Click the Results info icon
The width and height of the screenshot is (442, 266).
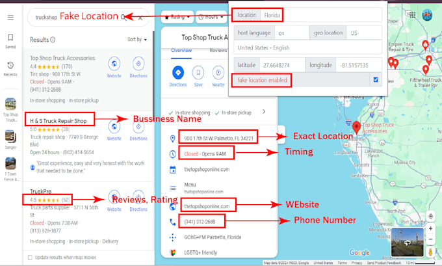53,40
